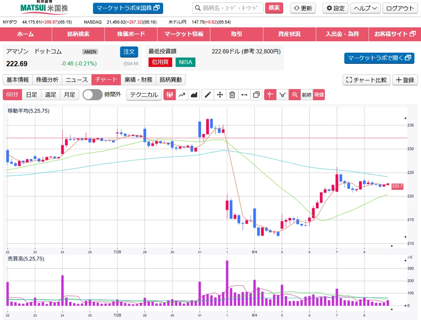Screen dimensions: 421x320
Task: Click the NASDAQ index value 21,450.02
Action: click(116, 22)
